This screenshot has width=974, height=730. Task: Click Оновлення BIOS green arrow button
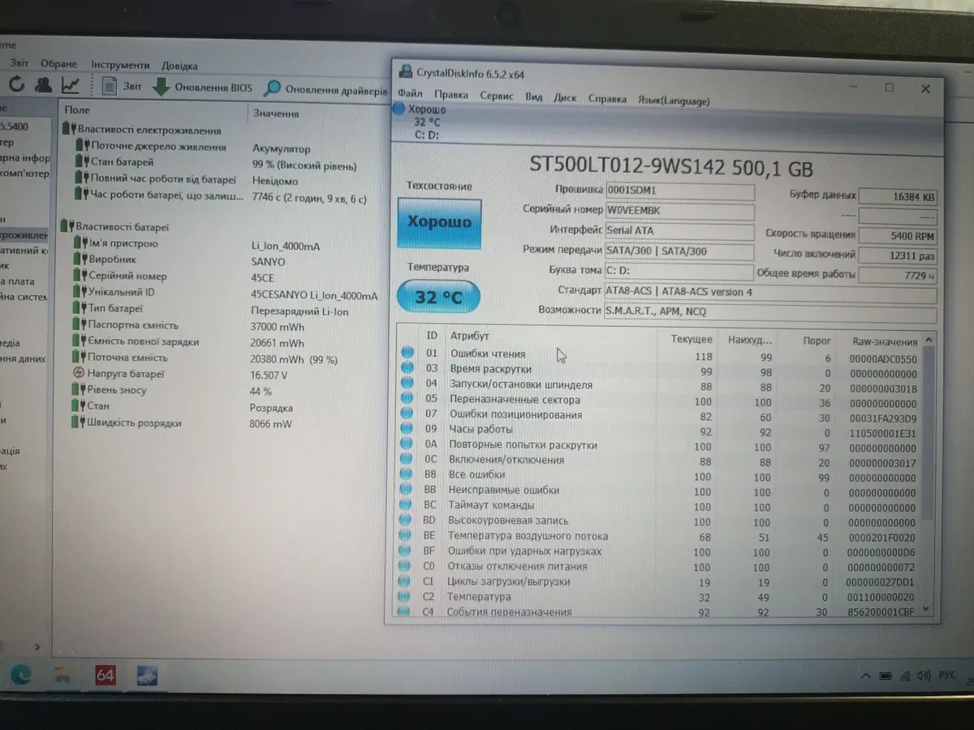click(203, 88)
